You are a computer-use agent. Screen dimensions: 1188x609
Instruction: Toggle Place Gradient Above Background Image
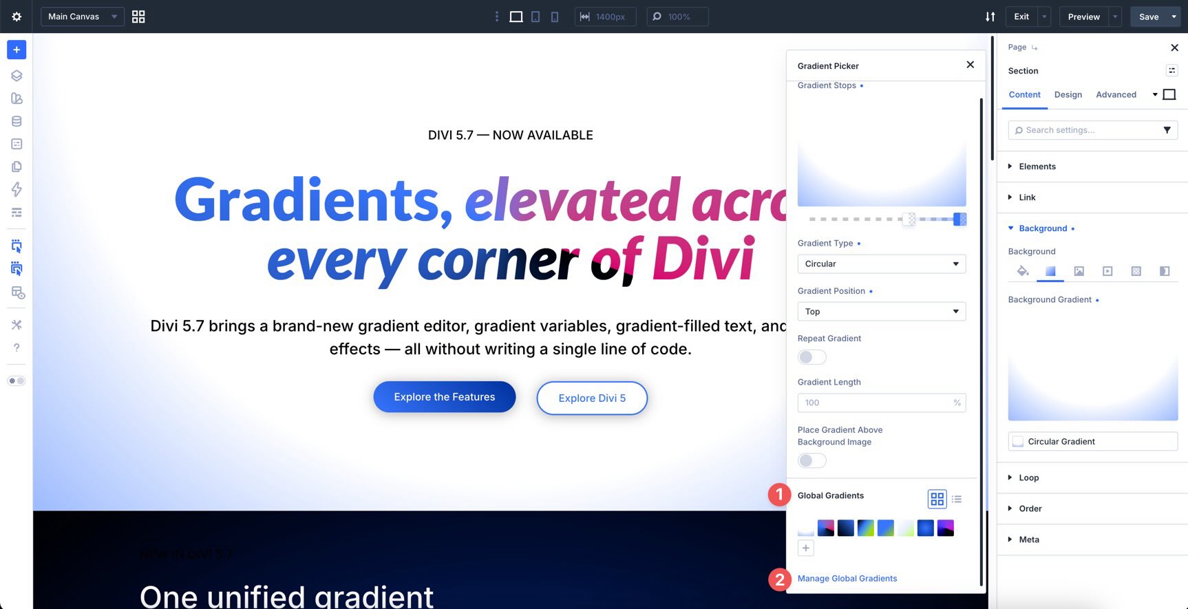pos(812,460)
